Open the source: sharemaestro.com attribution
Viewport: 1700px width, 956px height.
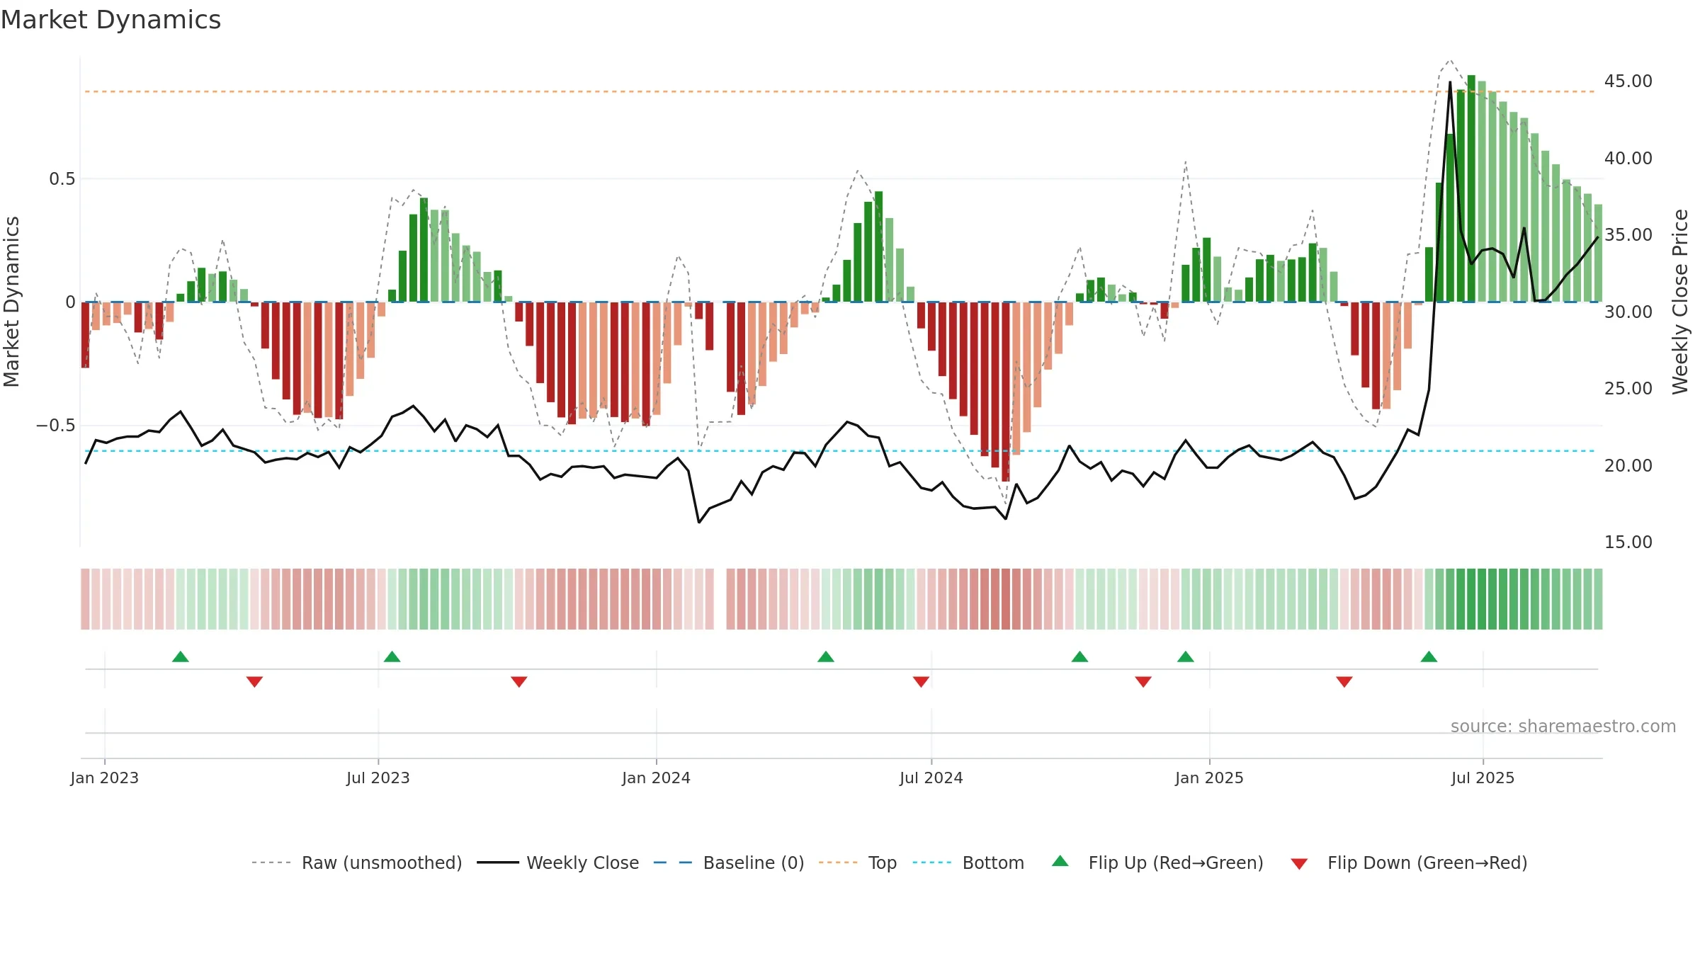tap(1563, 726)
